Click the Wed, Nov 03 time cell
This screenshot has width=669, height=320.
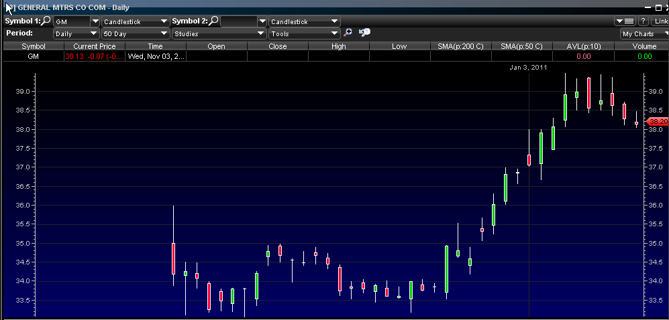click(x=155, y=56)
